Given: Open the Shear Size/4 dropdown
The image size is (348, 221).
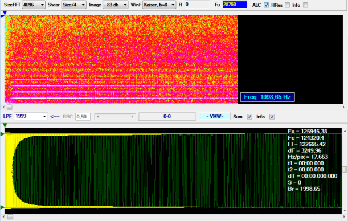Looking at the screenshot, I should click(x=74, y=5).
